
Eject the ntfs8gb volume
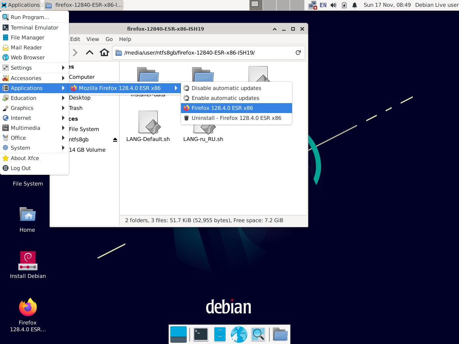pos(115,140)
